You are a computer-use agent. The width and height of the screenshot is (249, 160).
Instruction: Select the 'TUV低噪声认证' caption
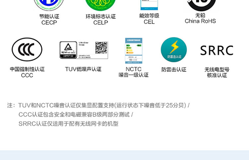point(83,69)
